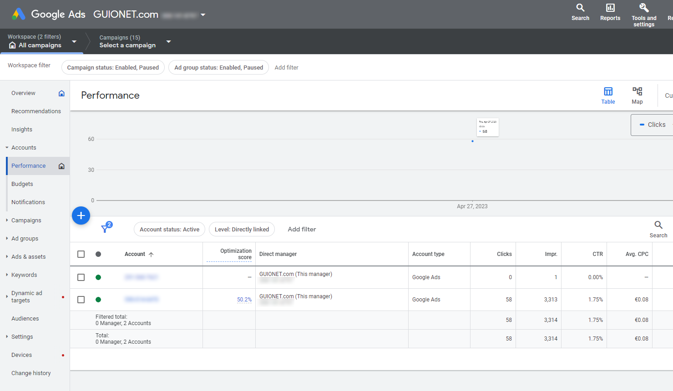Image resolution: width=673 pixels, height=391 pixels.
Task: Sort by Account type column header
Action: 428,254
